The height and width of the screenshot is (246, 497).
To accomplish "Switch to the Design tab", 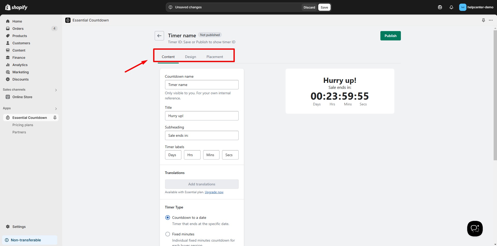I will 190,57.
